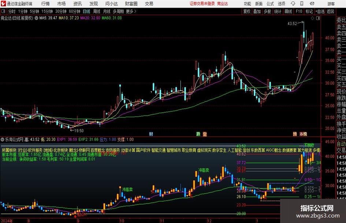Select the 月线 monthly chart tab
Image resolution: width=346 pixels, height=223 pixels.
point(107,11)
